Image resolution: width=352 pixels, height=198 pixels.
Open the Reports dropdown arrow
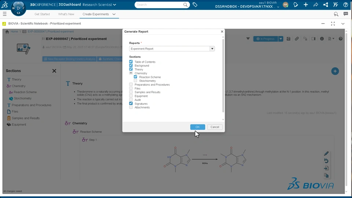(212, 49)
